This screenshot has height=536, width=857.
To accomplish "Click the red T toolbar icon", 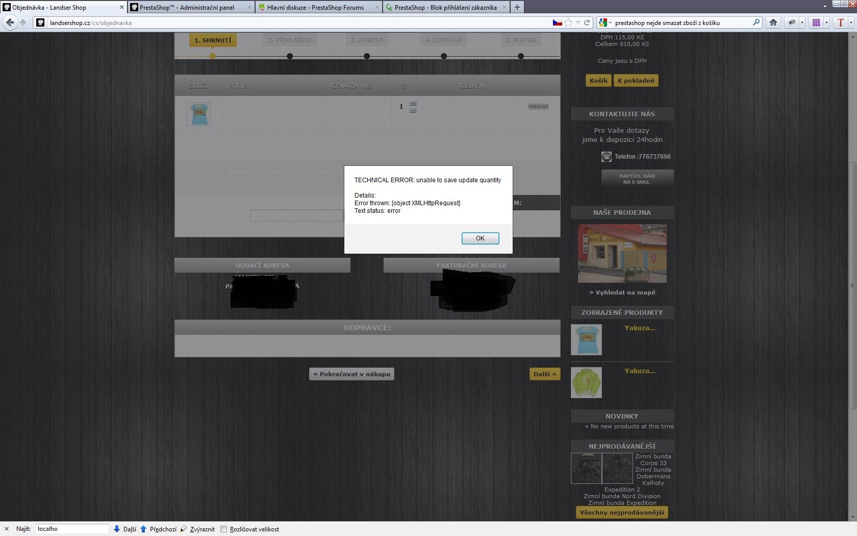I will [841, 22].
